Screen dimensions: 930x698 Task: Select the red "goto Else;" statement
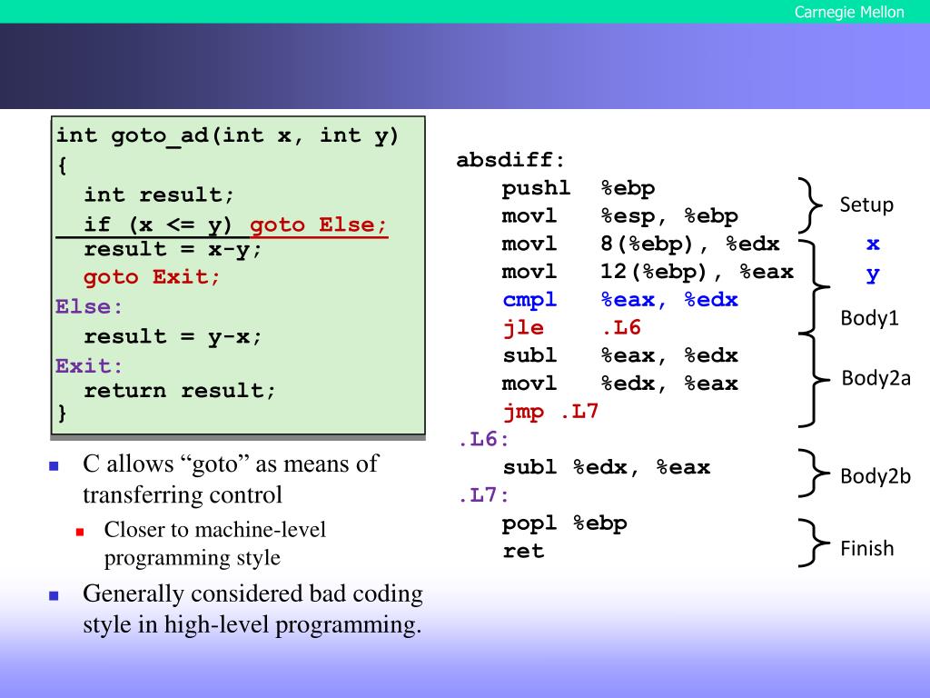(318, 225)
